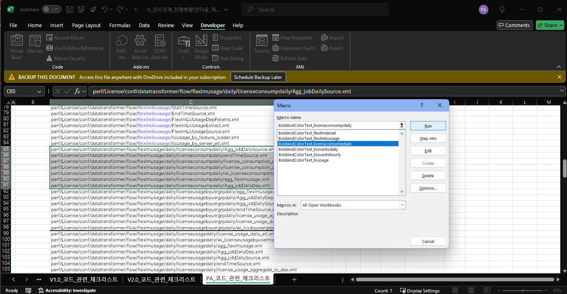
Task: Collapse the ribbon with the chevron
Action: click(559, 67)
